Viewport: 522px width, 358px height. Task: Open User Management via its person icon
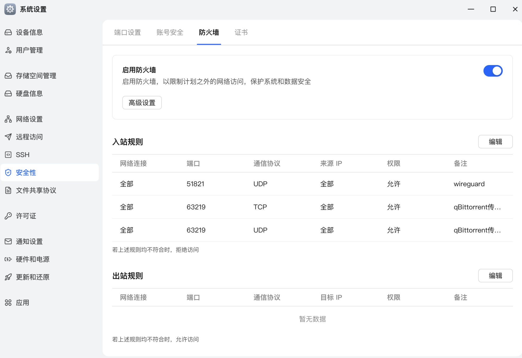(x=8, y=50)
